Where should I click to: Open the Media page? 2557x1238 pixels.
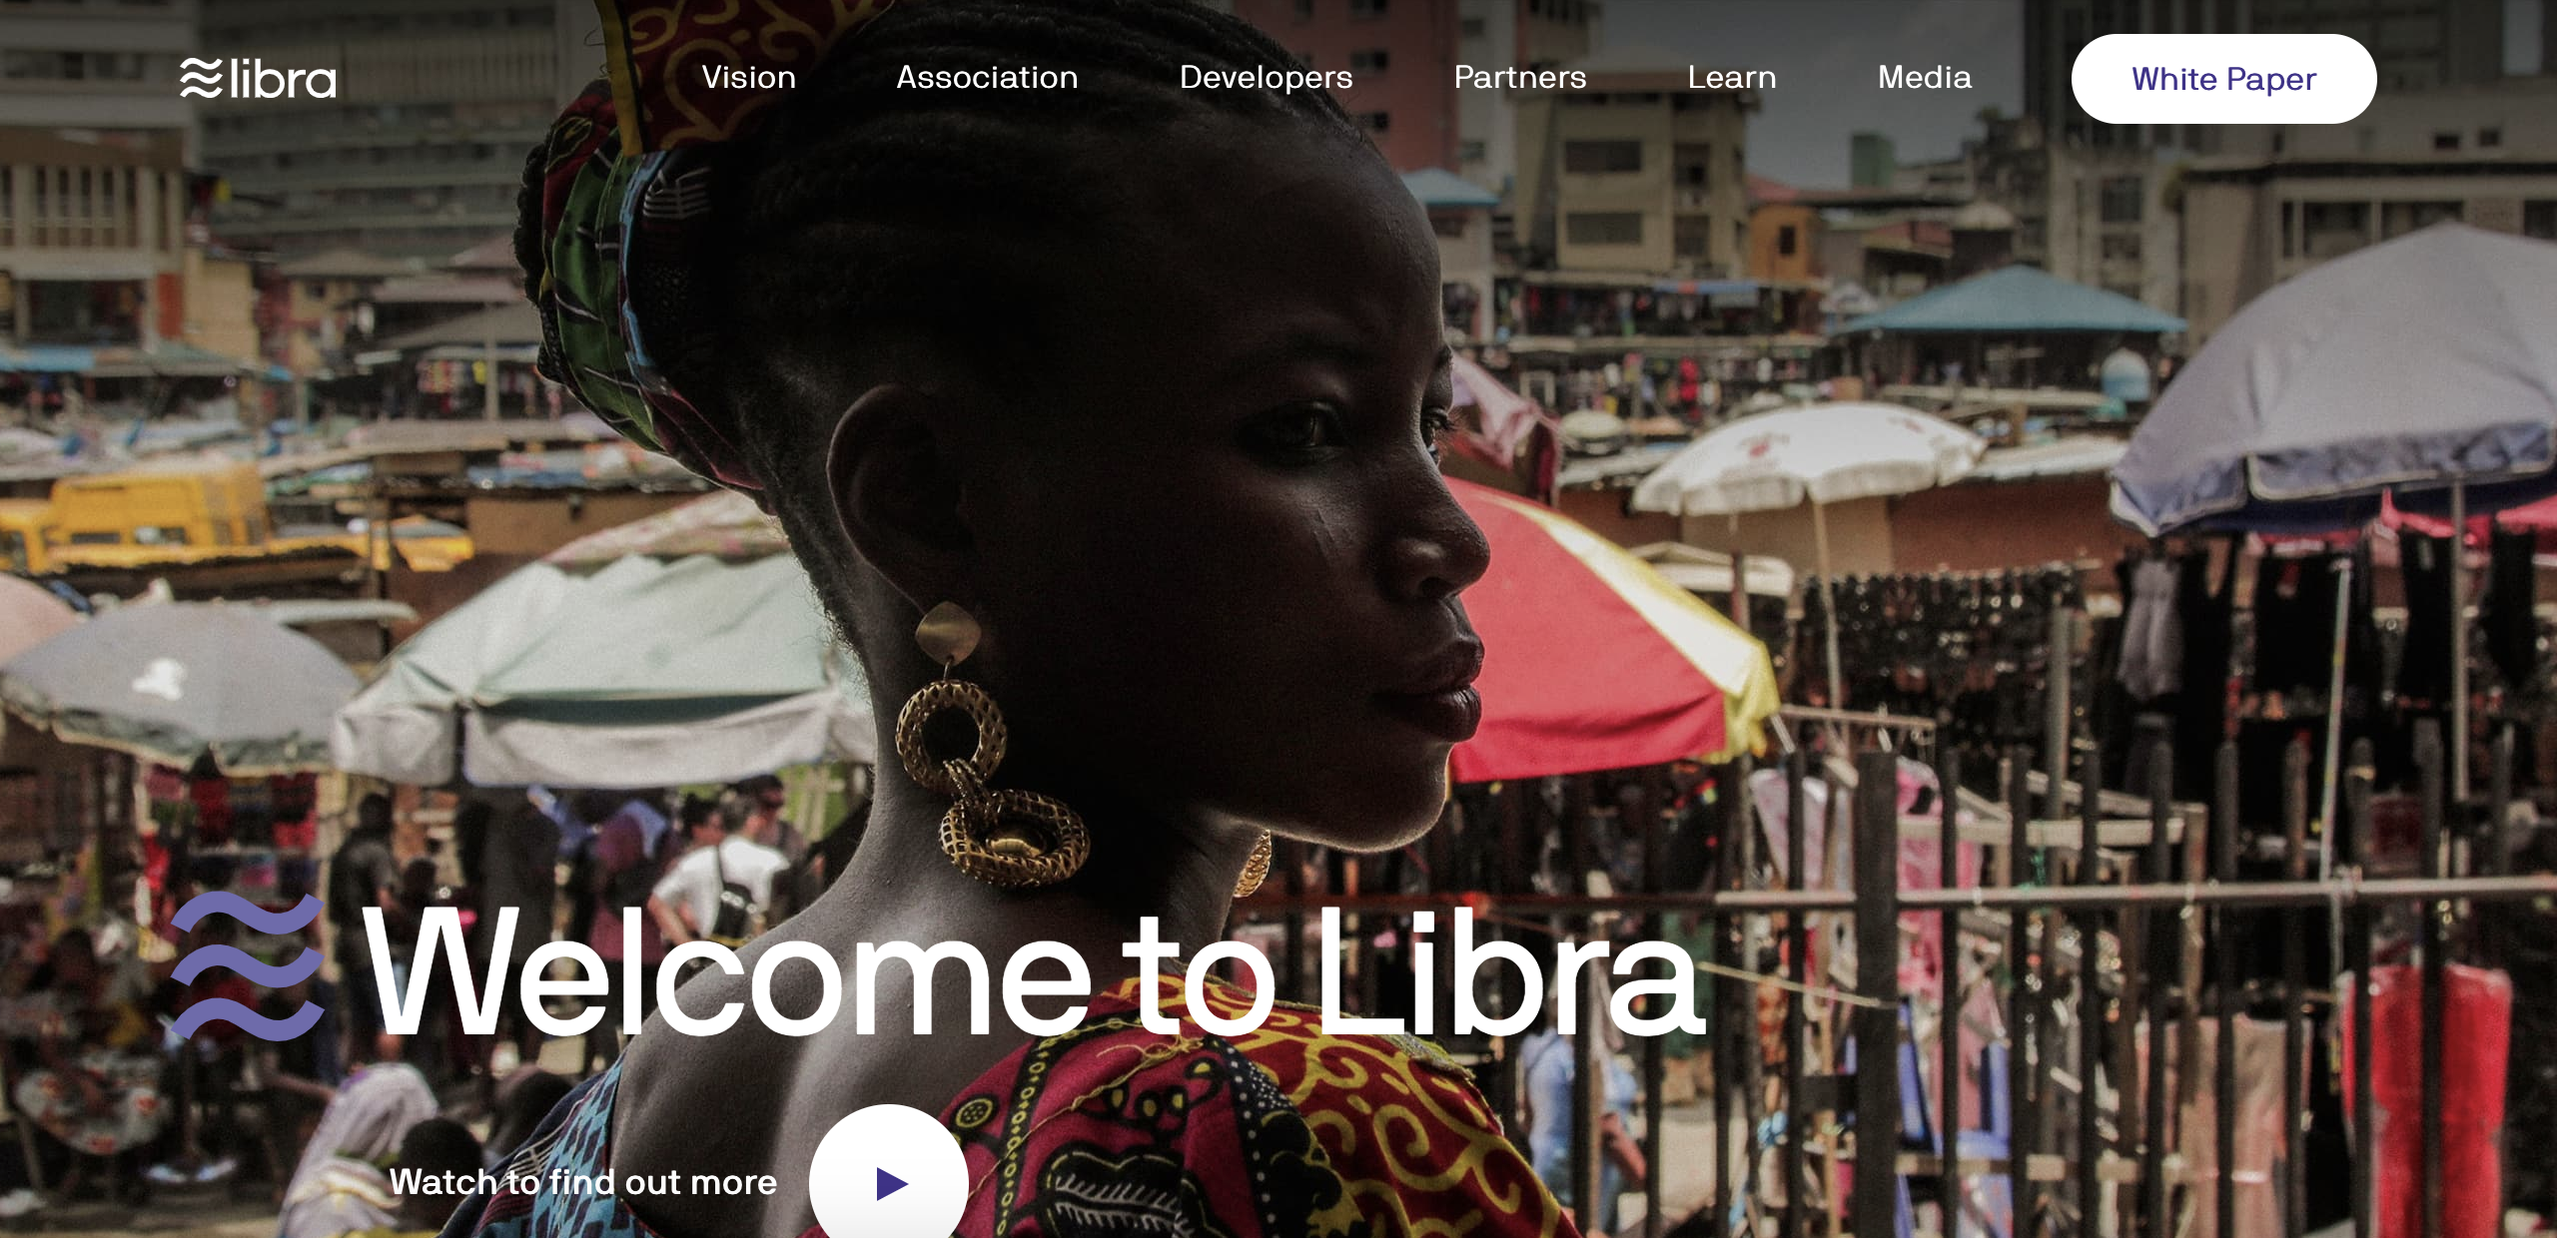coord(1925,77)
